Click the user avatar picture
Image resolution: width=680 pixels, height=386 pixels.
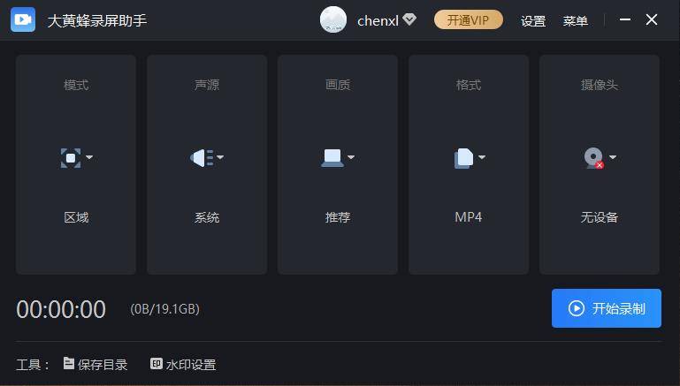[x=333, y=19]
